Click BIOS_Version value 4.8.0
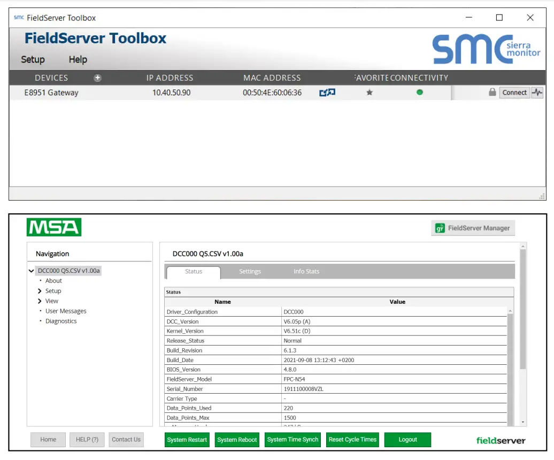Viewport: 554px width, 460px height. click(290, 370)
